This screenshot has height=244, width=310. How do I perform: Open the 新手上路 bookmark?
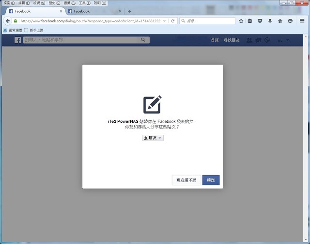coord(34,30)
